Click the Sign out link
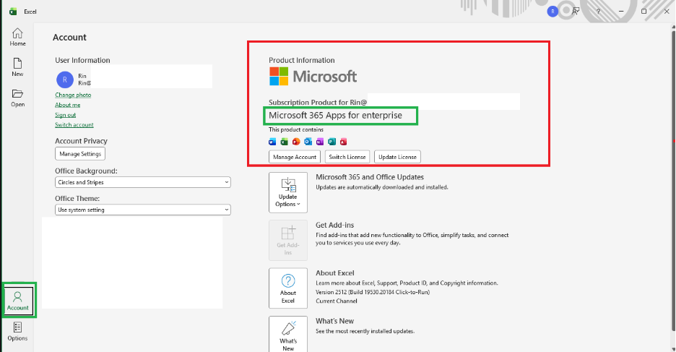Image resolution: width=676 pixels, height=352 pixels. pyautogui.click(x=65, y=115)
